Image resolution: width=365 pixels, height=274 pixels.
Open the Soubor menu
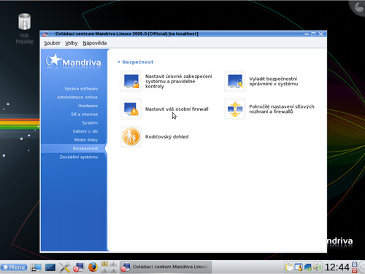point(52,43)
